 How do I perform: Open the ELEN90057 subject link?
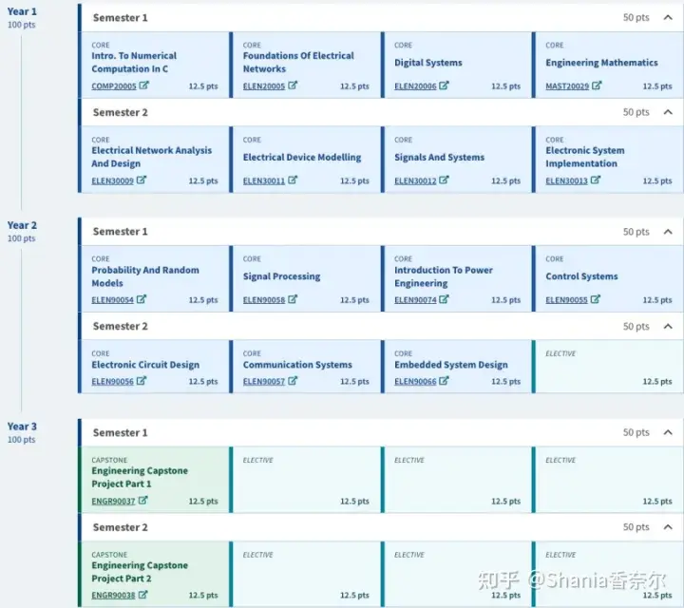(x=264, y=382)
